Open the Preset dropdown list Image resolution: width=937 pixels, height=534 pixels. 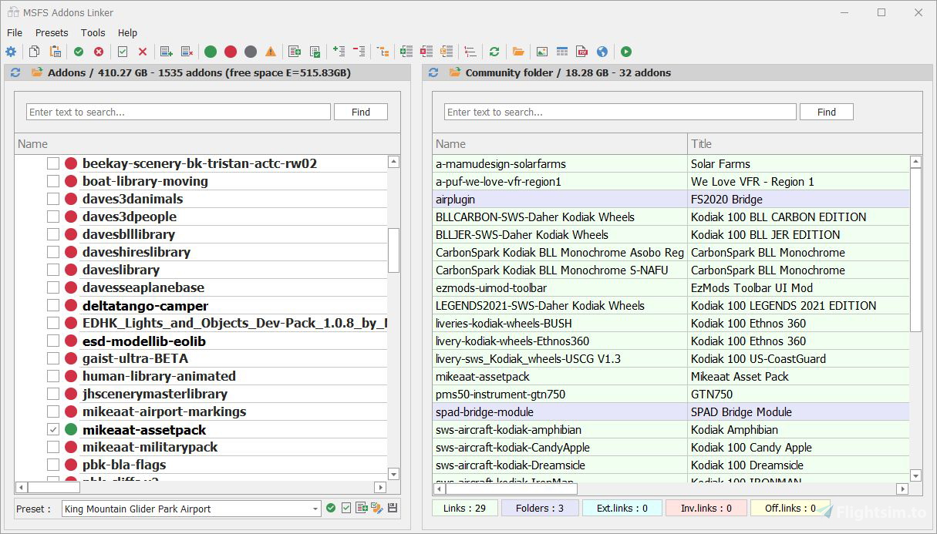point(315,509)
